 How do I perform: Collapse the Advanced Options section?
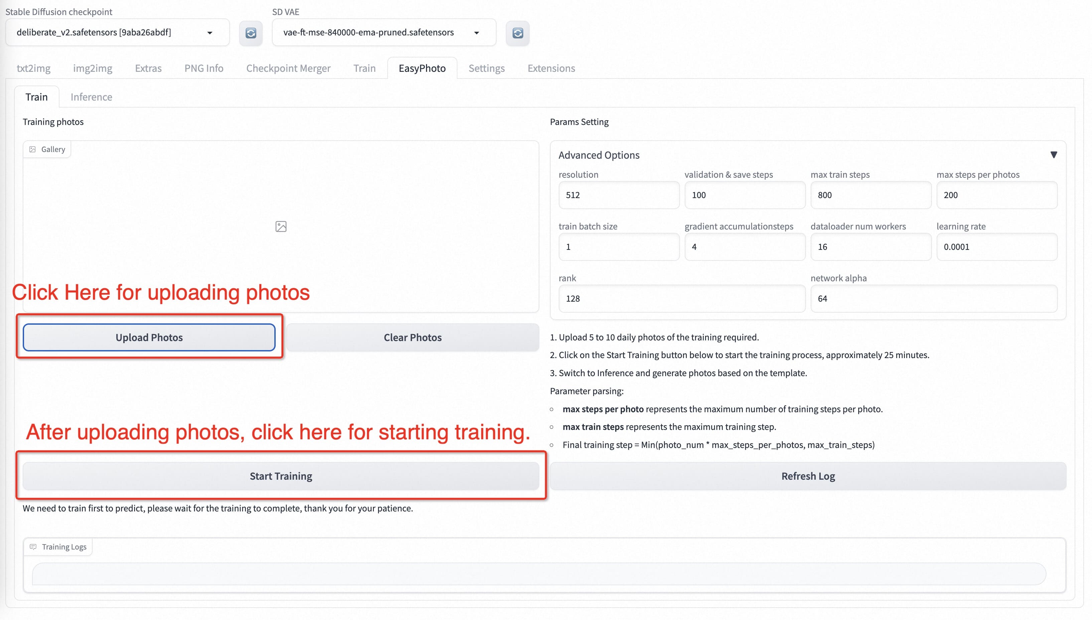tap(1053, 155)
